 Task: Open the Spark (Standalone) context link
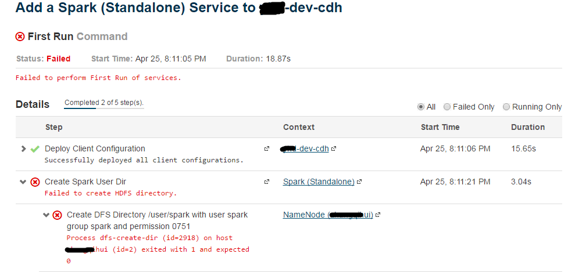click(319, 182)
